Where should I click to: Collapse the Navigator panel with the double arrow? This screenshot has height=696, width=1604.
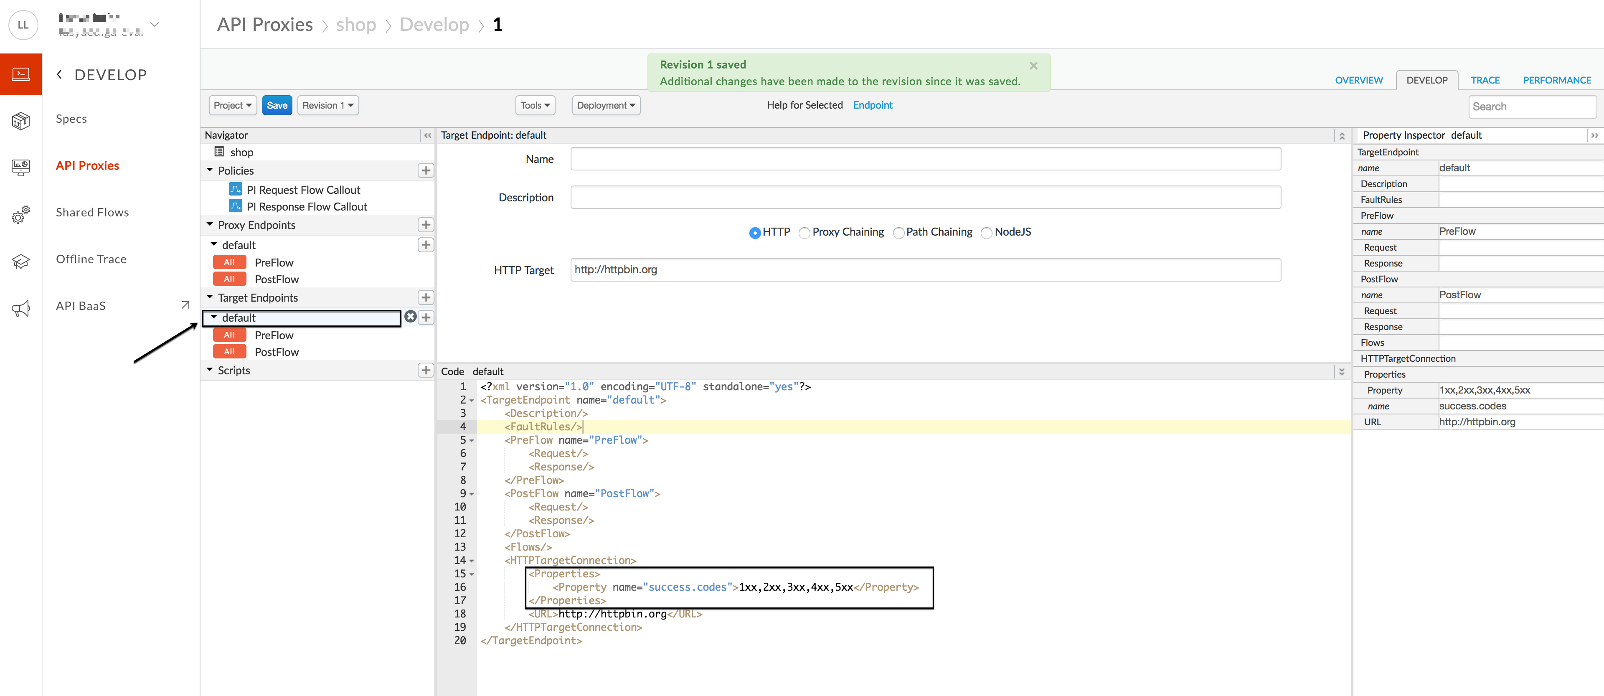click(x=428, y=135)
